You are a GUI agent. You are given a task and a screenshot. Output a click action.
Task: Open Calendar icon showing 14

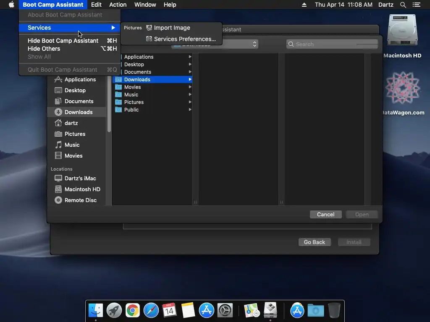coord(169,311)
